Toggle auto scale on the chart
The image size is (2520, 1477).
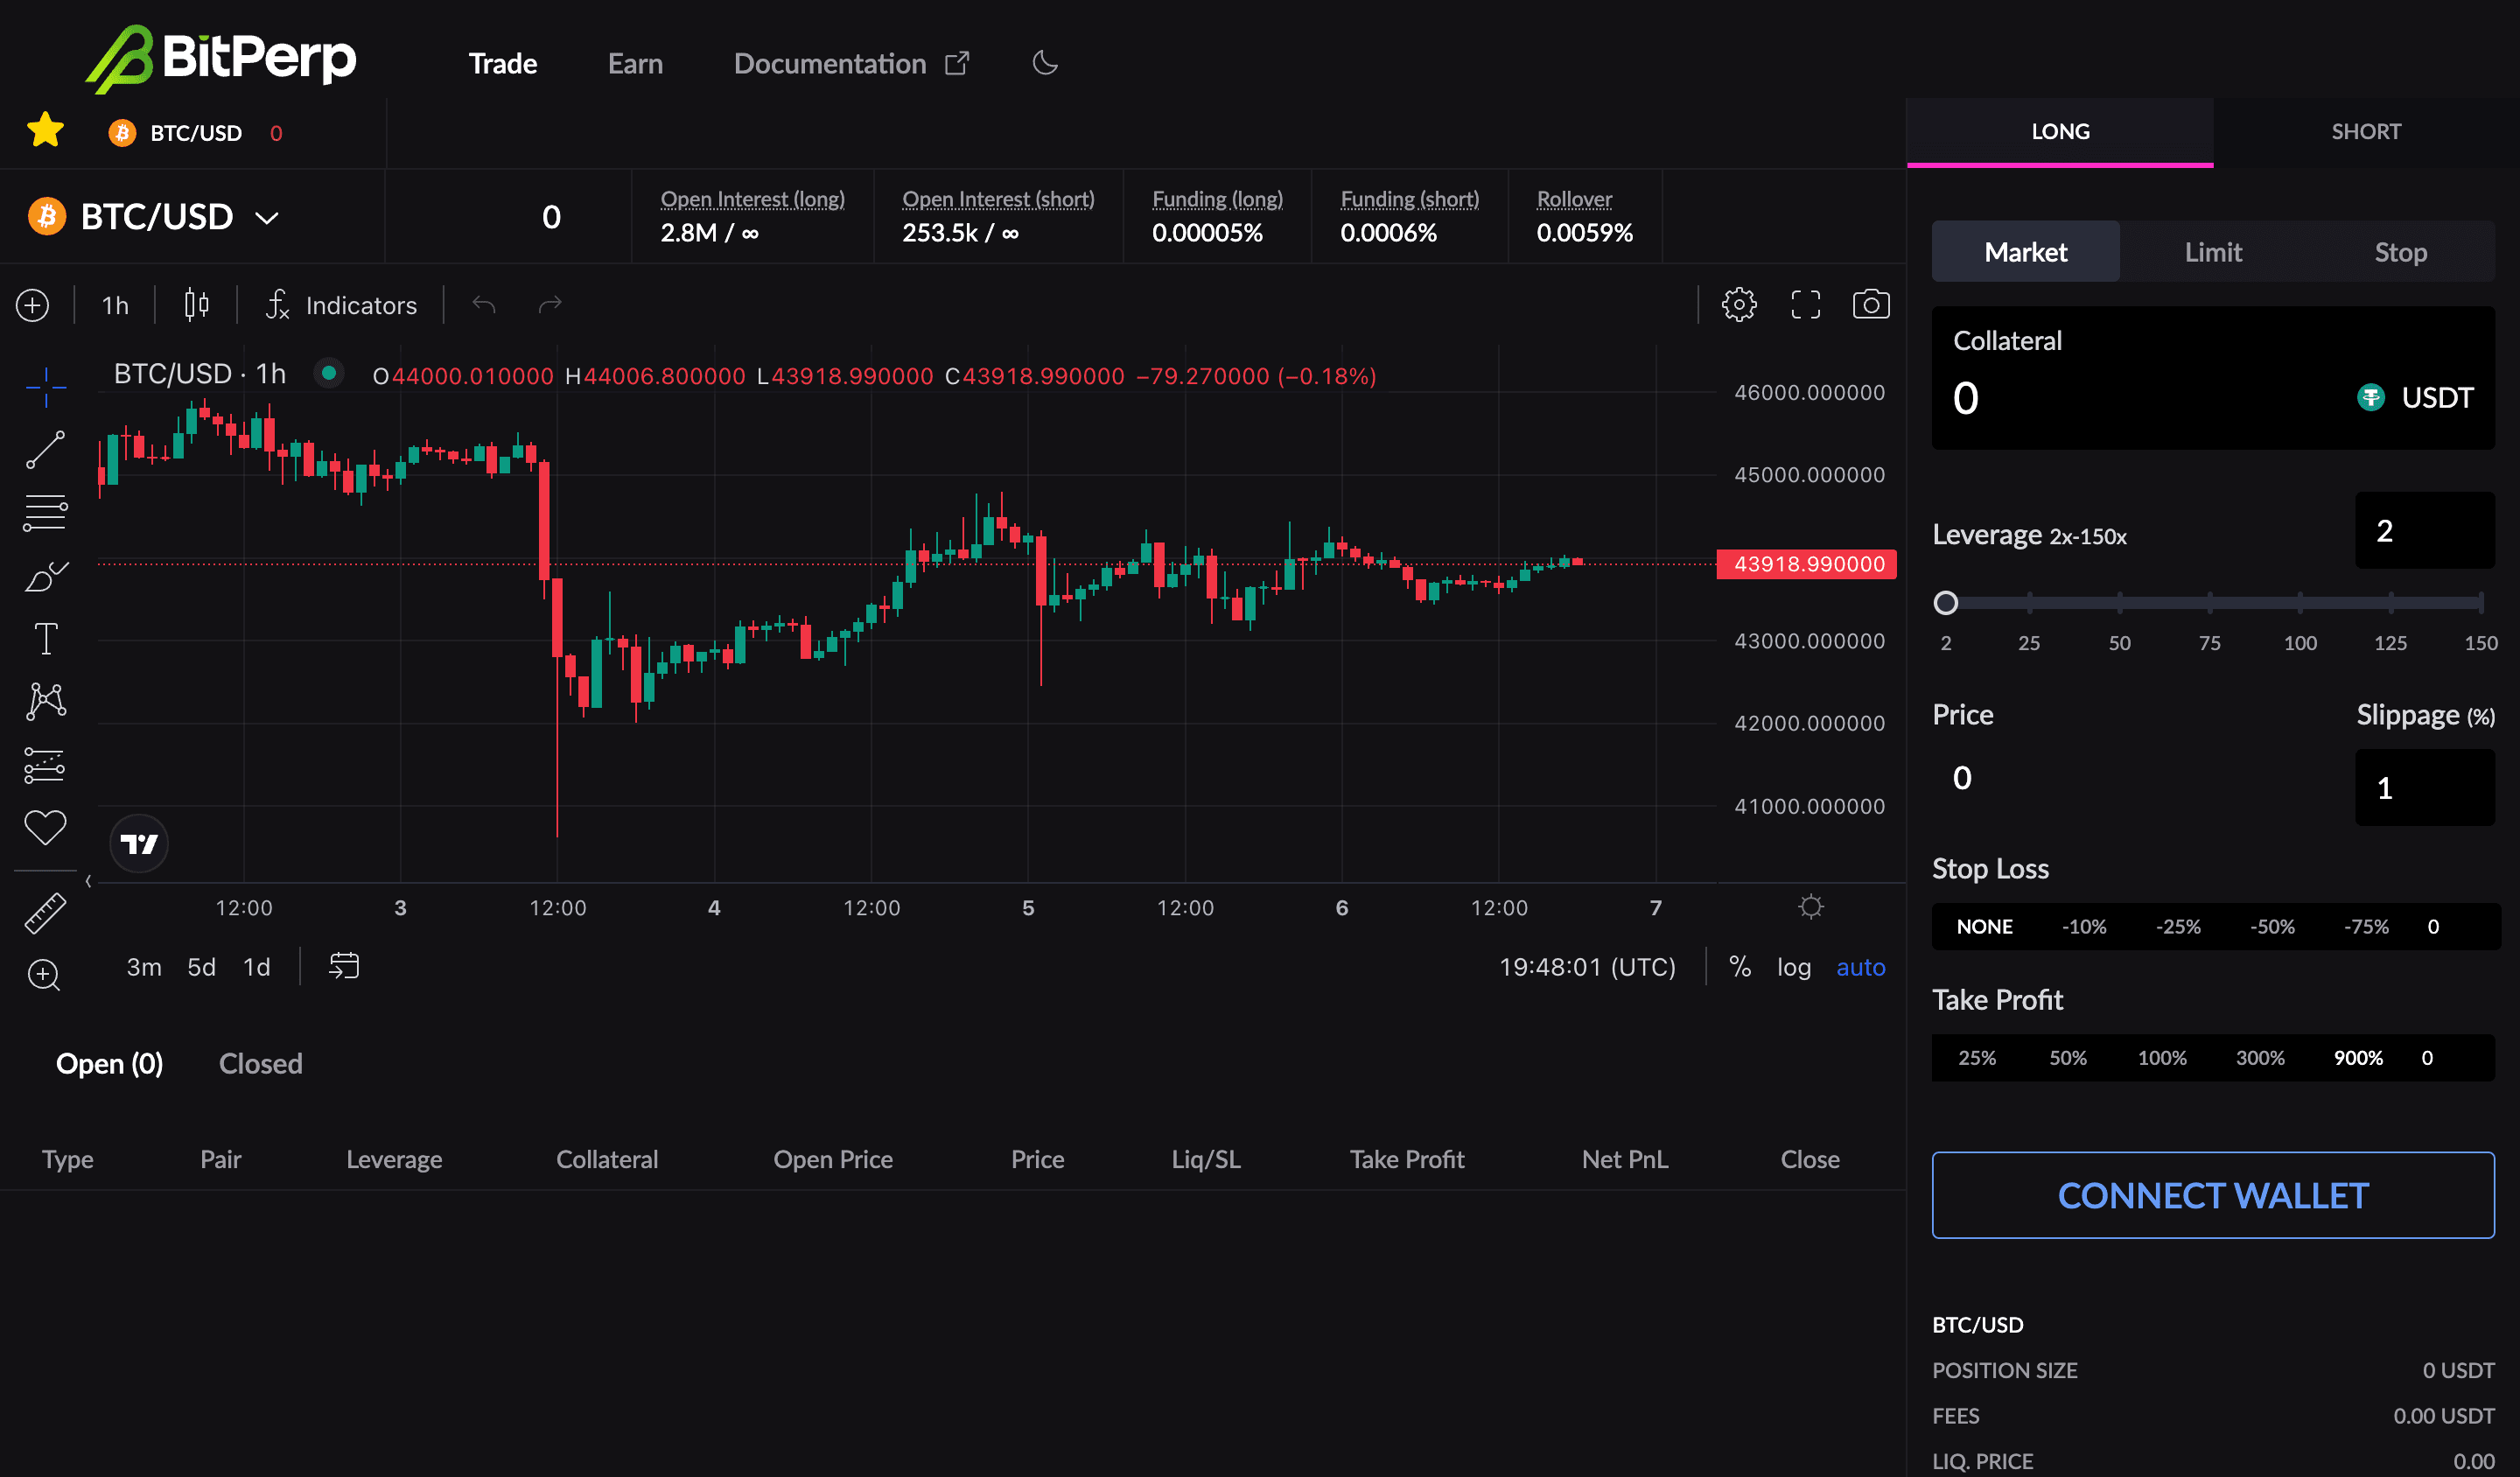click(x=1861, y=967)
